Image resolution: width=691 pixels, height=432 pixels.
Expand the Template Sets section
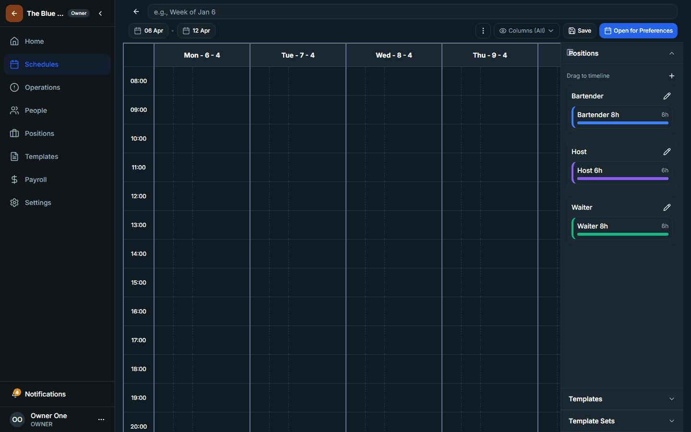point(622,421)
